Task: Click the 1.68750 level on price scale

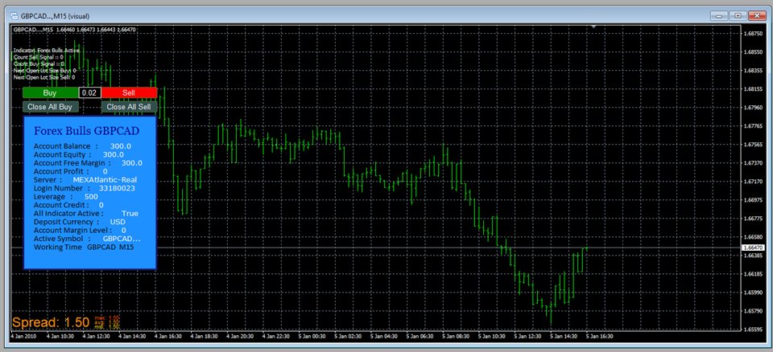Action: coord(755,34)
